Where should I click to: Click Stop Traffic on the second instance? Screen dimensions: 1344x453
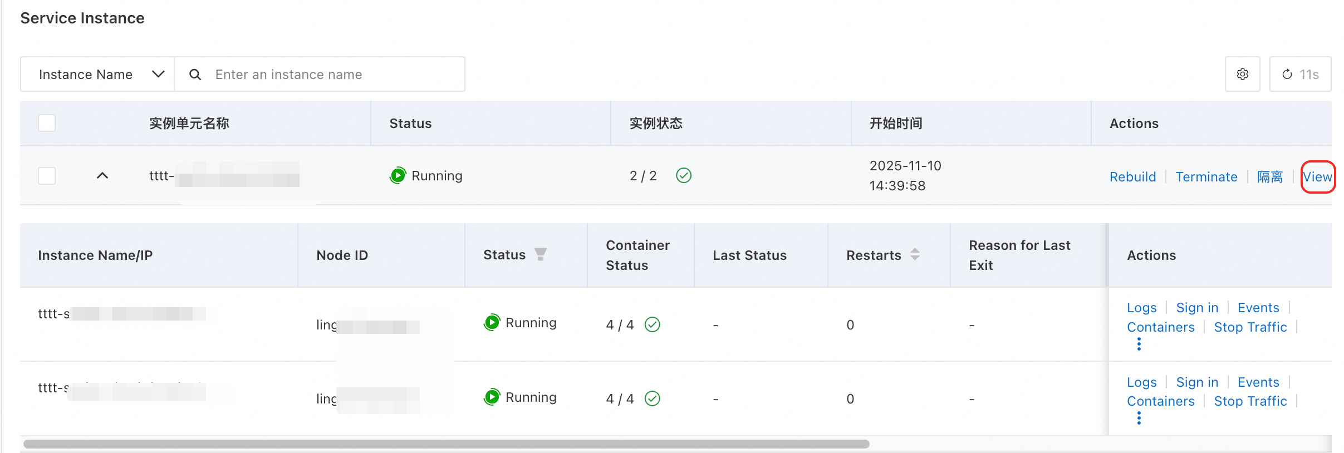tap(1250, 401)
